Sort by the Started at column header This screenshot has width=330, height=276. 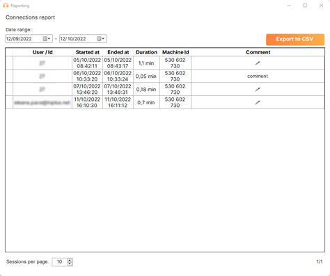pos(87,52)
